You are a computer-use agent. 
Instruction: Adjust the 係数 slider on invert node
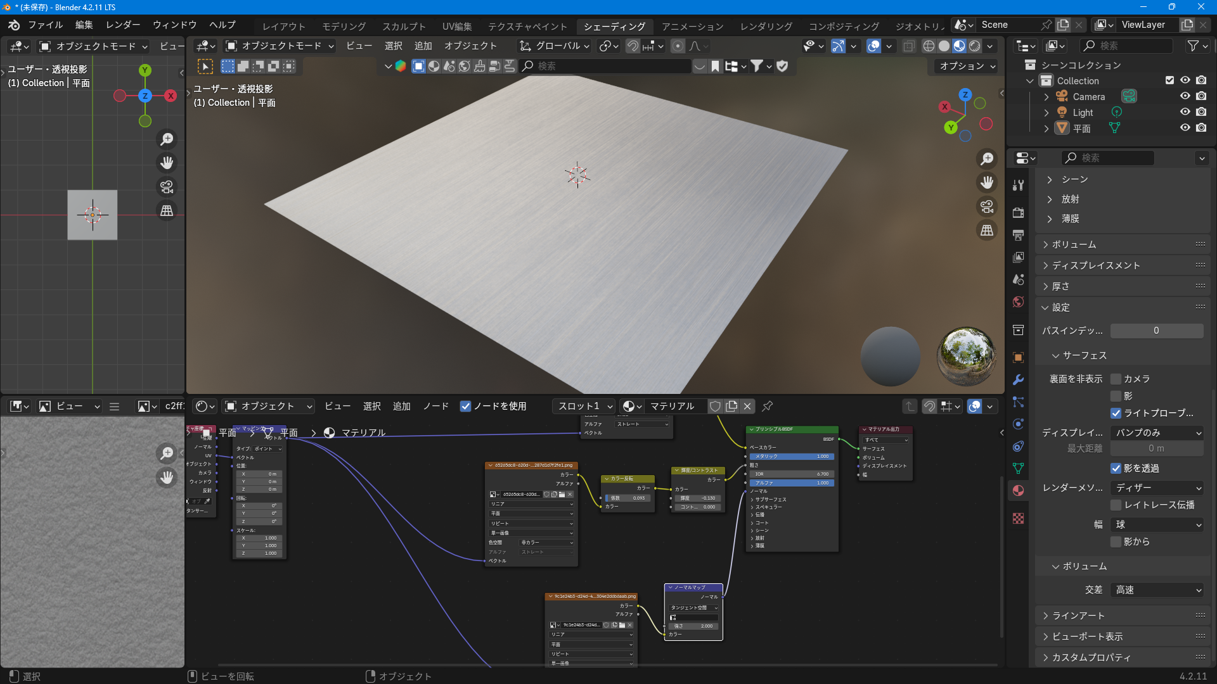628,498
